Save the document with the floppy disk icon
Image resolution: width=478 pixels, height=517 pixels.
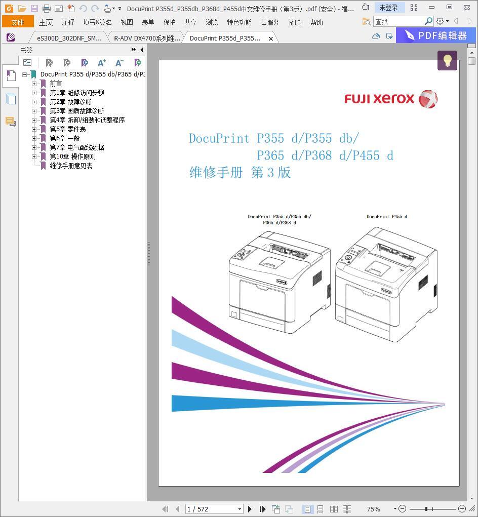tap(34, 9)
